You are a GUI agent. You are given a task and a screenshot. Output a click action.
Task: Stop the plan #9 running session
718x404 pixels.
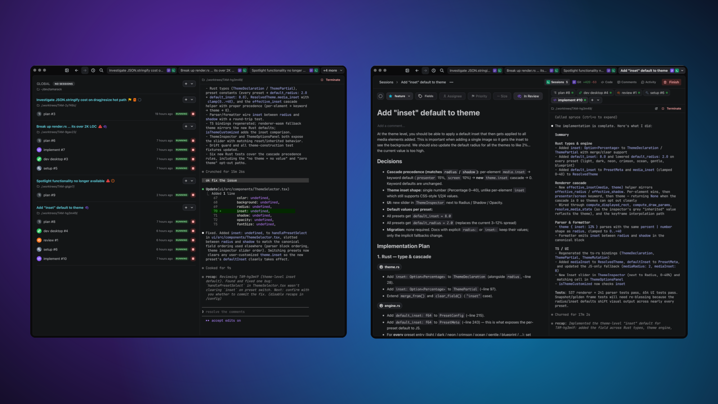[x=193, y=195]
